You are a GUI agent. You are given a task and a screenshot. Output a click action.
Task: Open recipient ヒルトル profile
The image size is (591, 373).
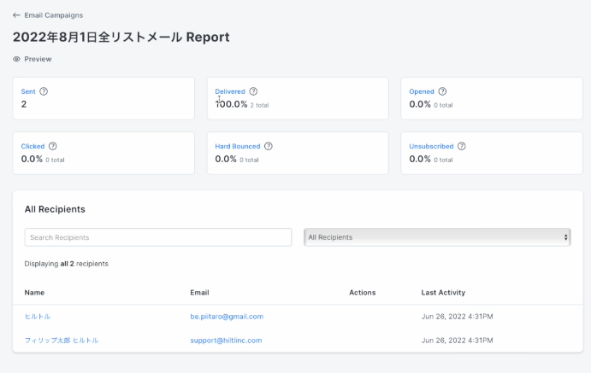[38, 317]
